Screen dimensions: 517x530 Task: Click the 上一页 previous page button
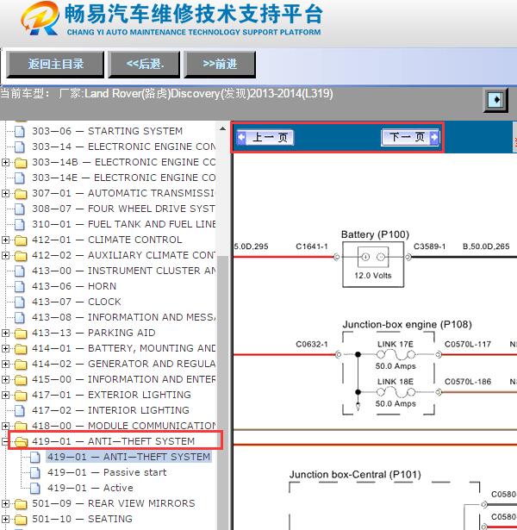tap(265, 138)
